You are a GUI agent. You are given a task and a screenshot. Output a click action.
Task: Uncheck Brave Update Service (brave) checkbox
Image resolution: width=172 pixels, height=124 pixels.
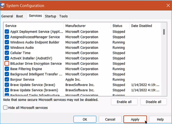7,85
